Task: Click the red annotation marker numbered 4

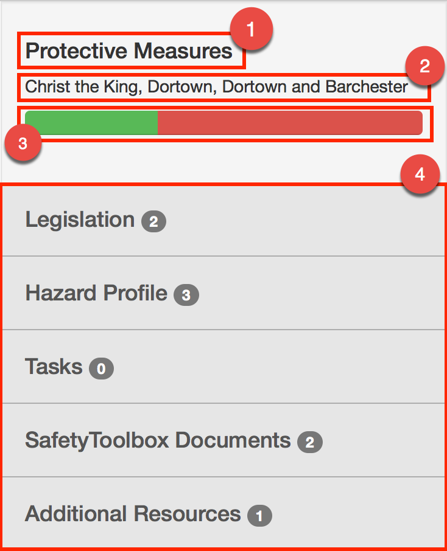Action: [x=420, y=175]
